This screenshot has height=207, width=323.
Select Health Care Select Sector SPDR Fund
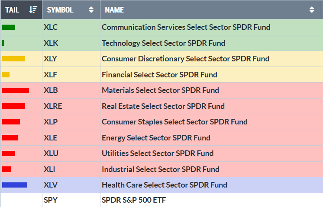tap(164, 185)
